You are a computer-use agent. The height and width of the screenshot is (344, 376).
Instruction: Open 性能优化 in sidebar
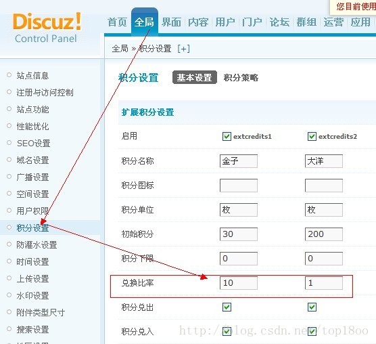pos(32,126)
